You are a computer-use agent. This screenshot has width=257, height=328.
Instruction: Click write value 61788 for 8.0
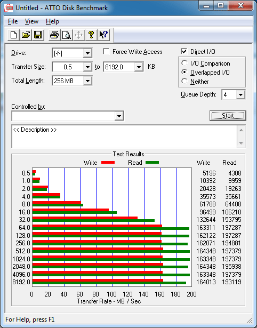tap(207, 204)
